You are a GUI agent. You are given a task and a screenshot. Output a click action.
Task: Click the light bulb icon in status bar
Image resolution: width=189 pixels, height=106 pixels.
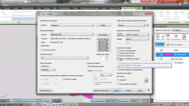point(146,101)
